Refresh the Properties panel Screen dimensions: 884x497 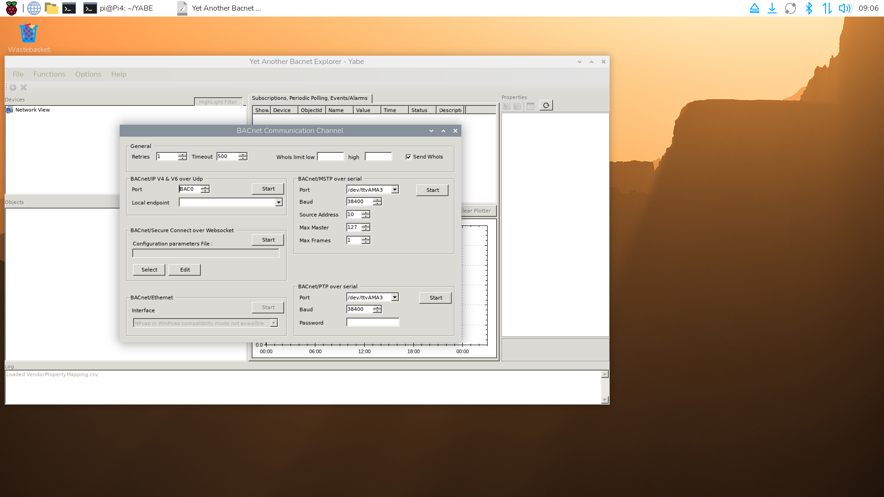pyautogui.click(x=546, y=105)
